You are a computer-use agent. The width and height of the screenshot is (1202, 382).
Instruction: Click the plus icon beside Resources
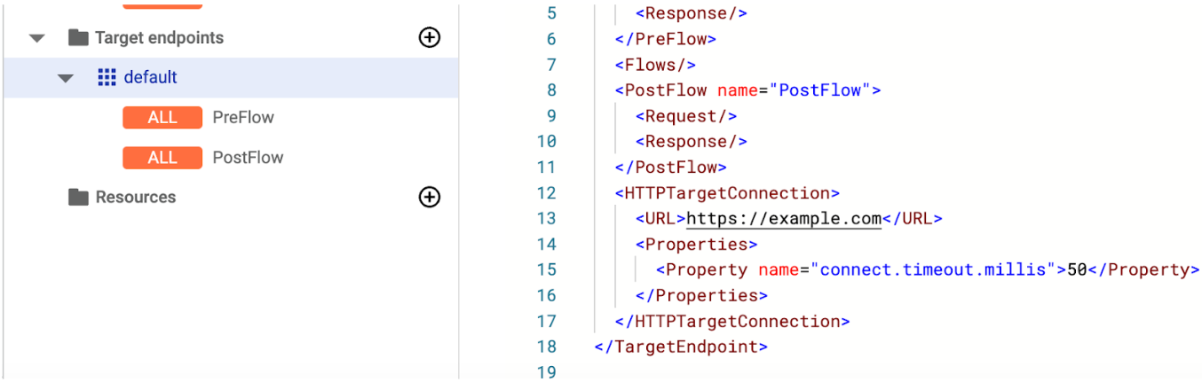(x=430, y=197)
